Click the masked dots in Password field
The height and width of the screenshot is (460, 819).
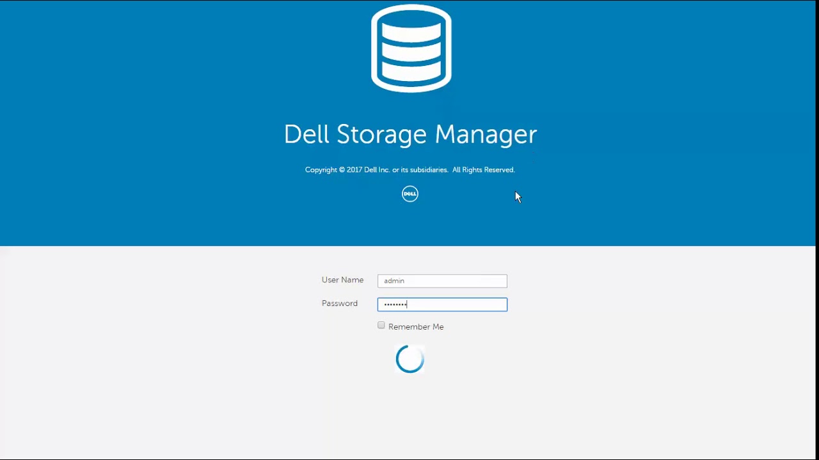pos(395,305)
